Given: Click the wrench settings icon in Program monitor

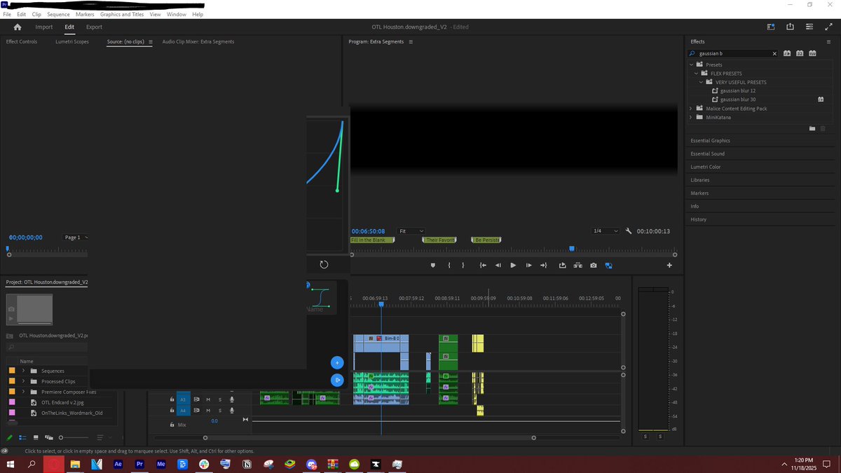Looking at the screenshot, I should click(629, 231).
